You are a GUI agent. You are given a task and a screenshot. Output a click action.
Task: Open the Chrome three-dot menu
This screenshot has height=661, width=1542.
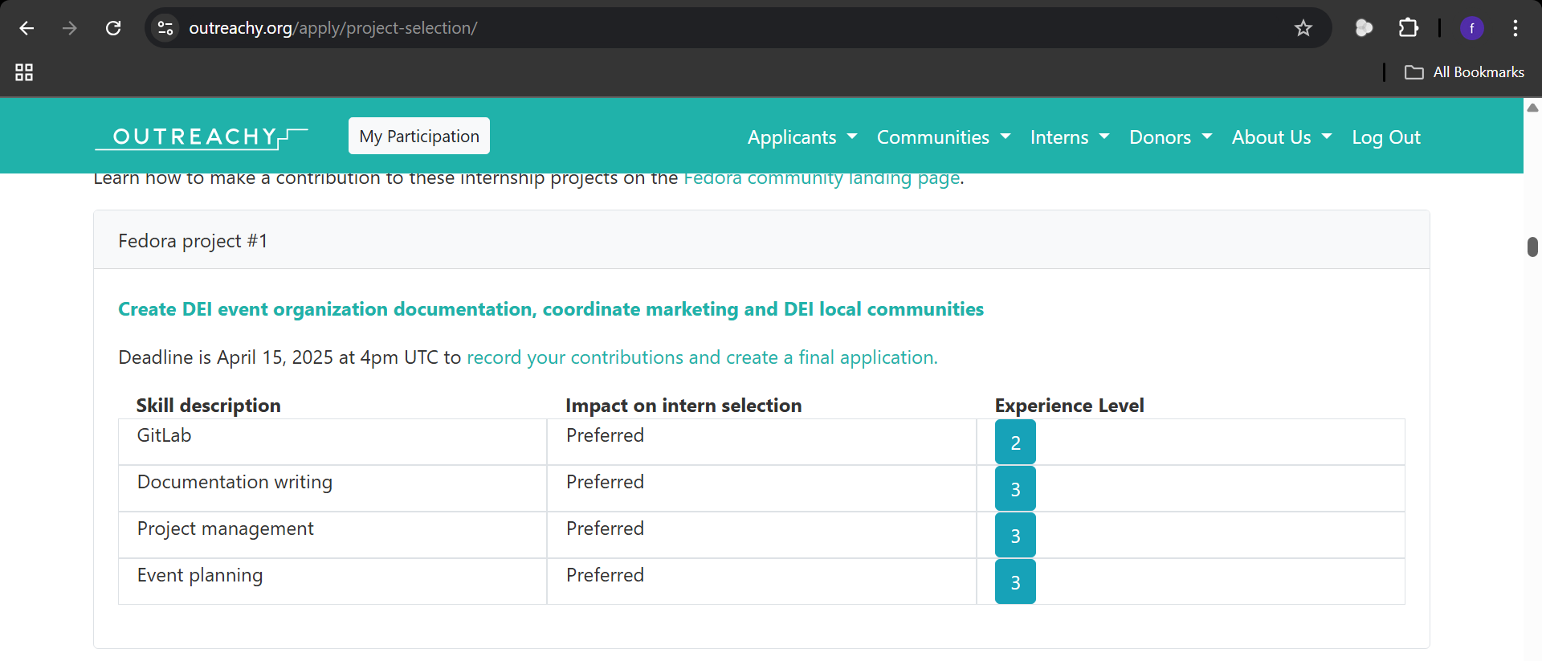tap(1515, 28)
